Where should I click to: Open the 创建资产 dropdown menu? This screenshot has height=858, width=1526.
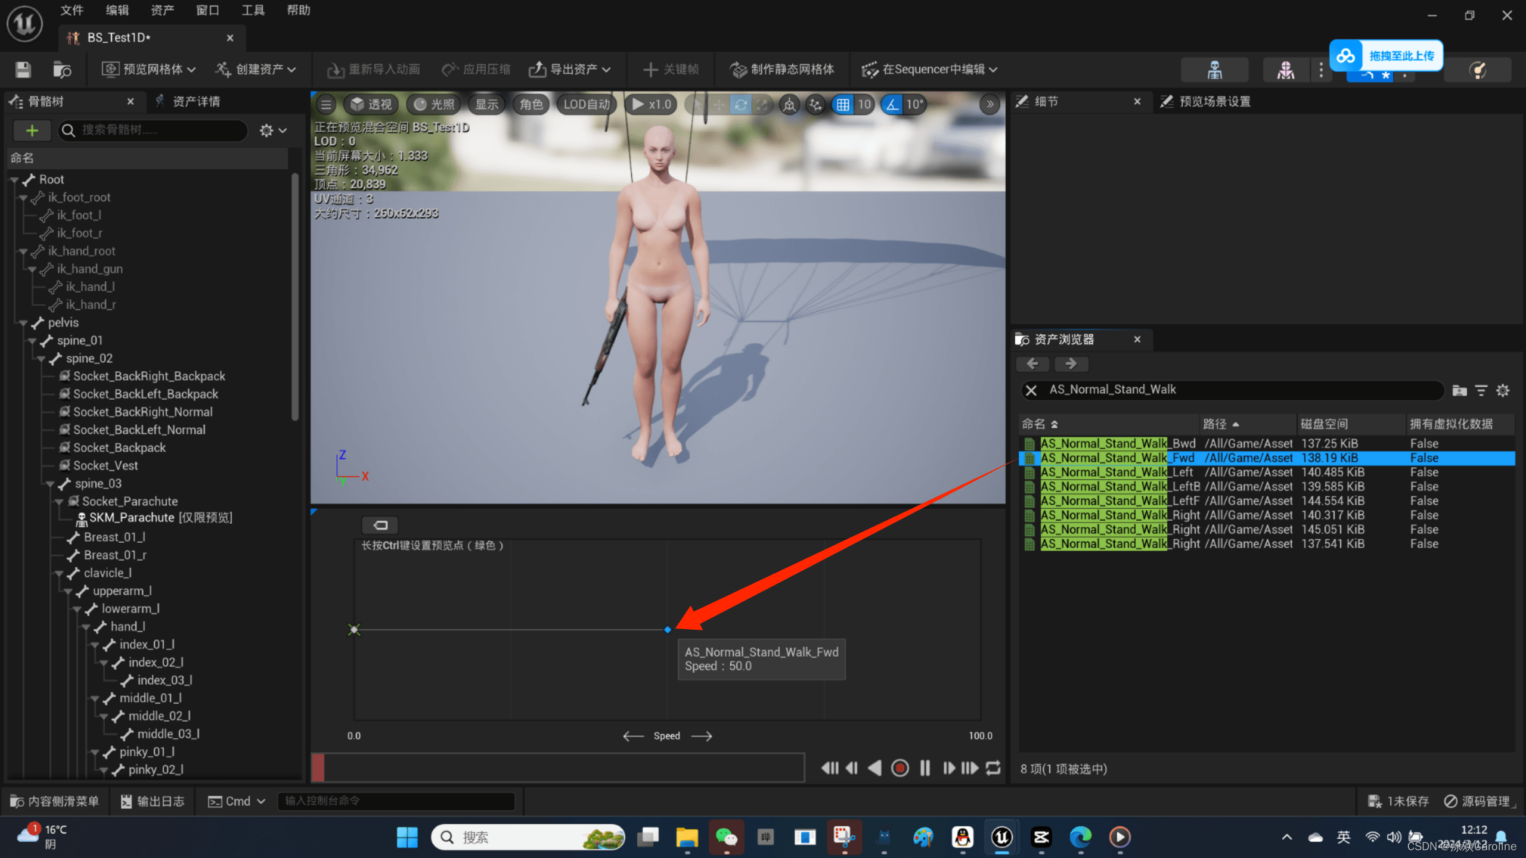(x=256, y=70)
